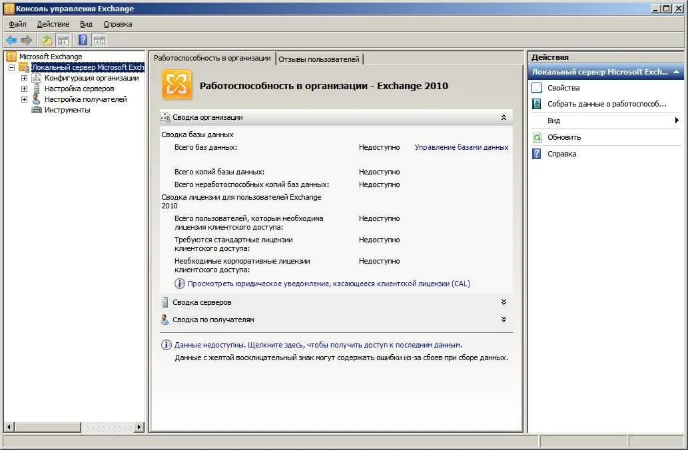Select Microsoft Exchange root tree item
The width and height of the screenshot is (688, 450).
tap(51, 57)
